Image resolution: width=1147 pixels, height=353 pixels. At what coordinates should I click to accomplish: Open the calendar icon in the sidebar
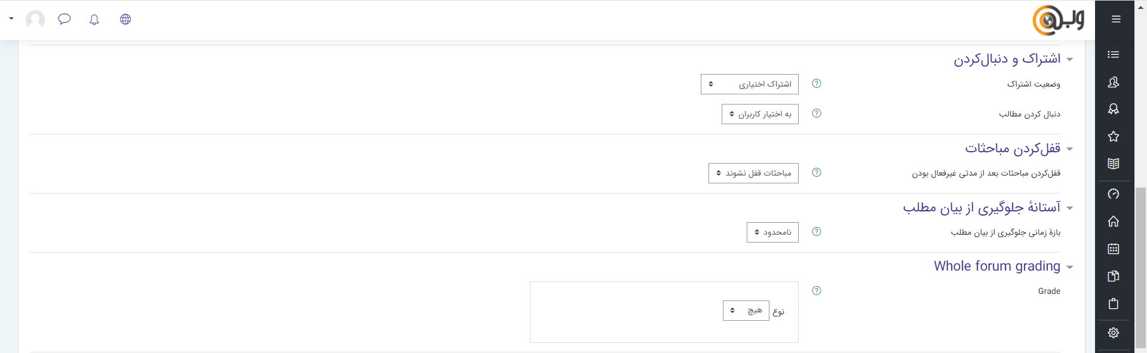(1113, 249)
